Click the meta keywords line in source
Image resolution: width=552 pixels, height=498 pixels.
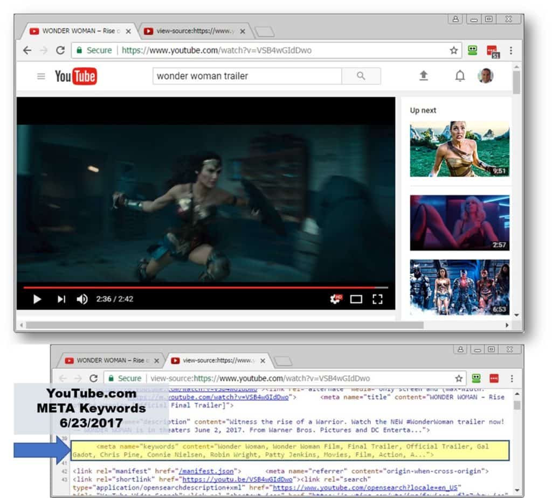click(290, 451)
